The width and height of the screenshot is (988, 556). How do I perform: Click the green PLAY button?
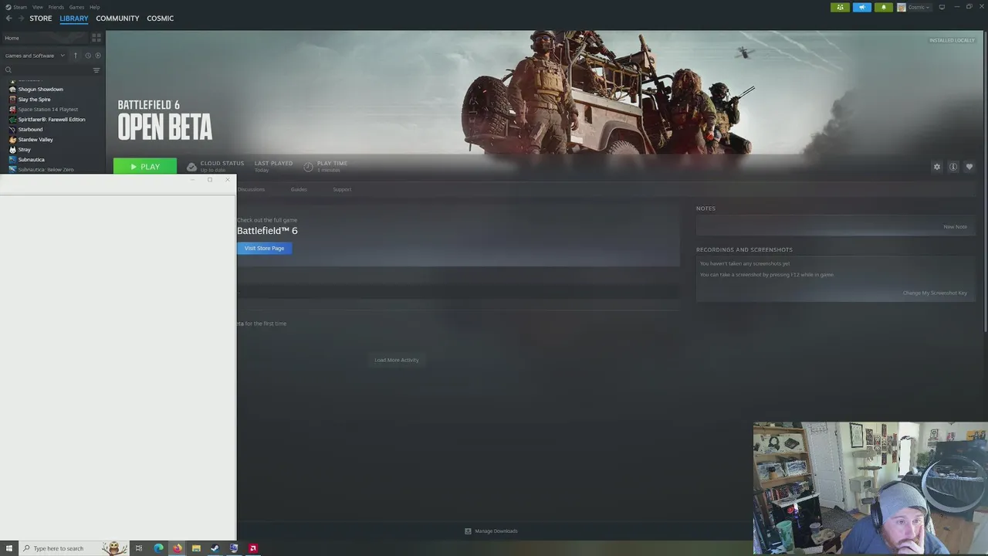tap(145, 167)
